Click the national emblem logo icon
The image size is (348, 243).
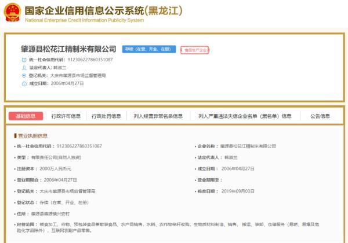[12, 12]
